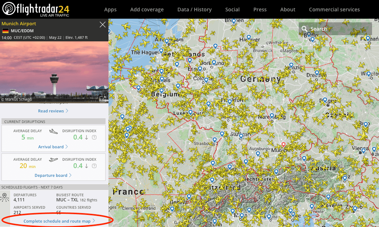This screenshot has height=227, width=379.
Task: Click the Munich Airport tower photo
Action: coord(54,72)
